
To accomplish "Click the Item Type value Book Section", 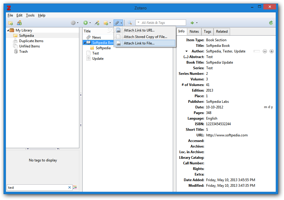I will coord(216,40).
